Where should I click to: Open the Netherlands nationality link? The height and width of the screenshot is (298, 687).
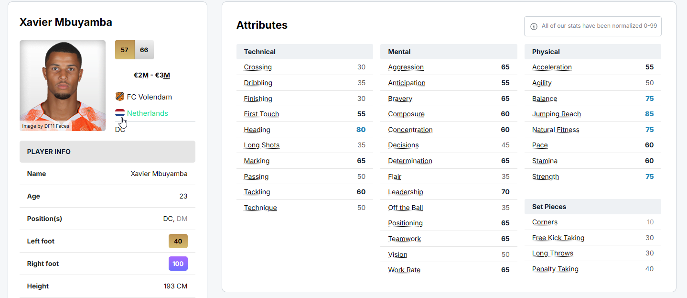(147, 113)
